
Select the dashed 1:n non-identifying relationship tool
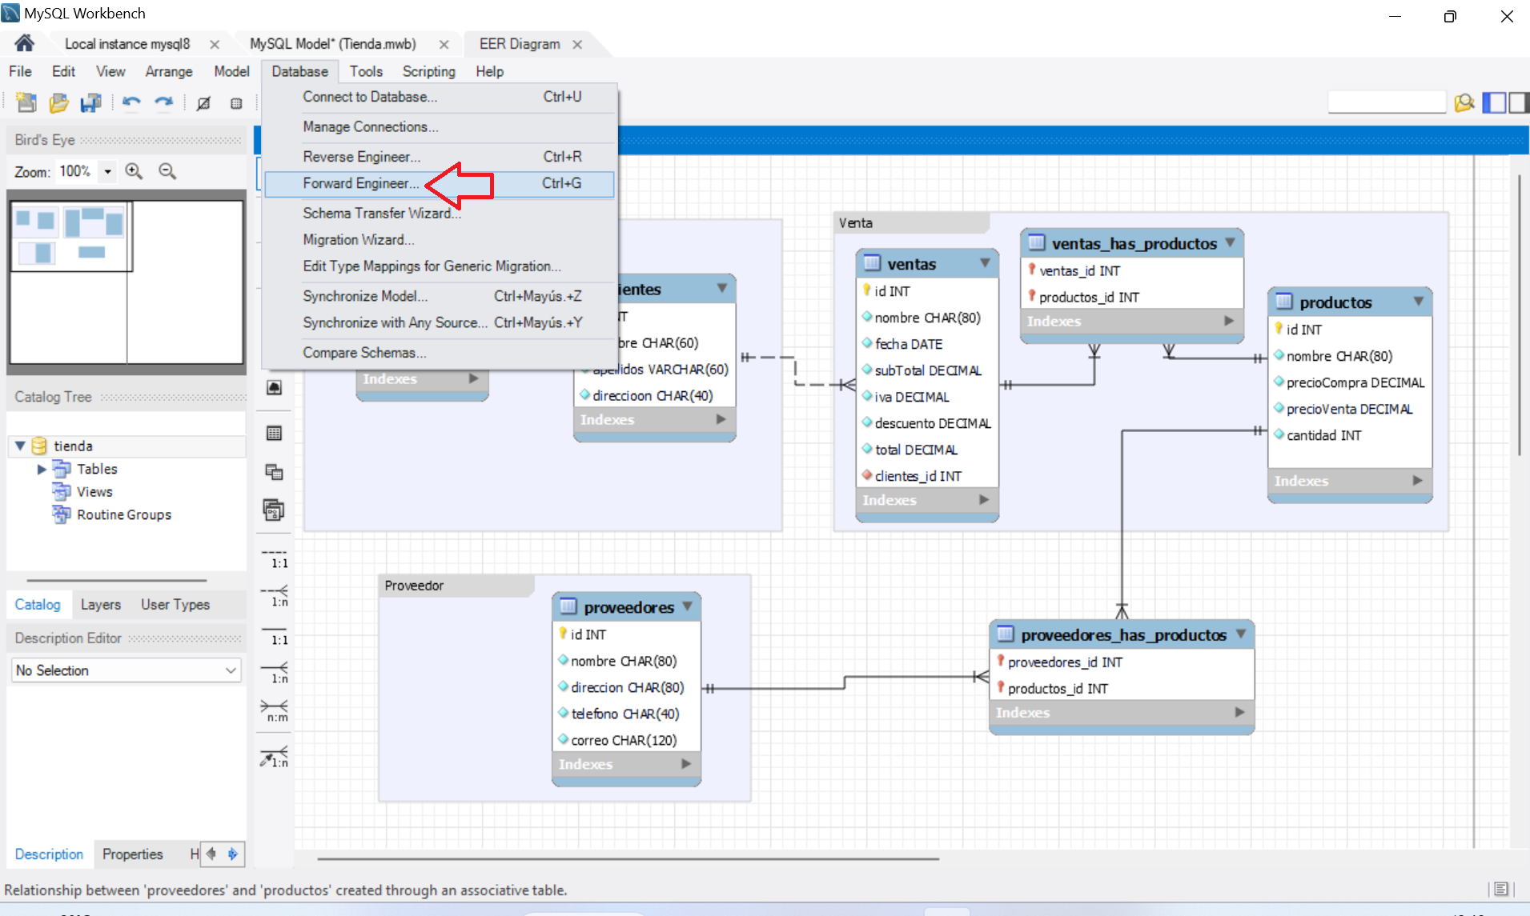(x=274, y=596)
